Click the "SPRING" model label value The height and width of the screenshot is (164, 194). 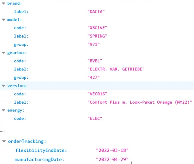point(97,36)
